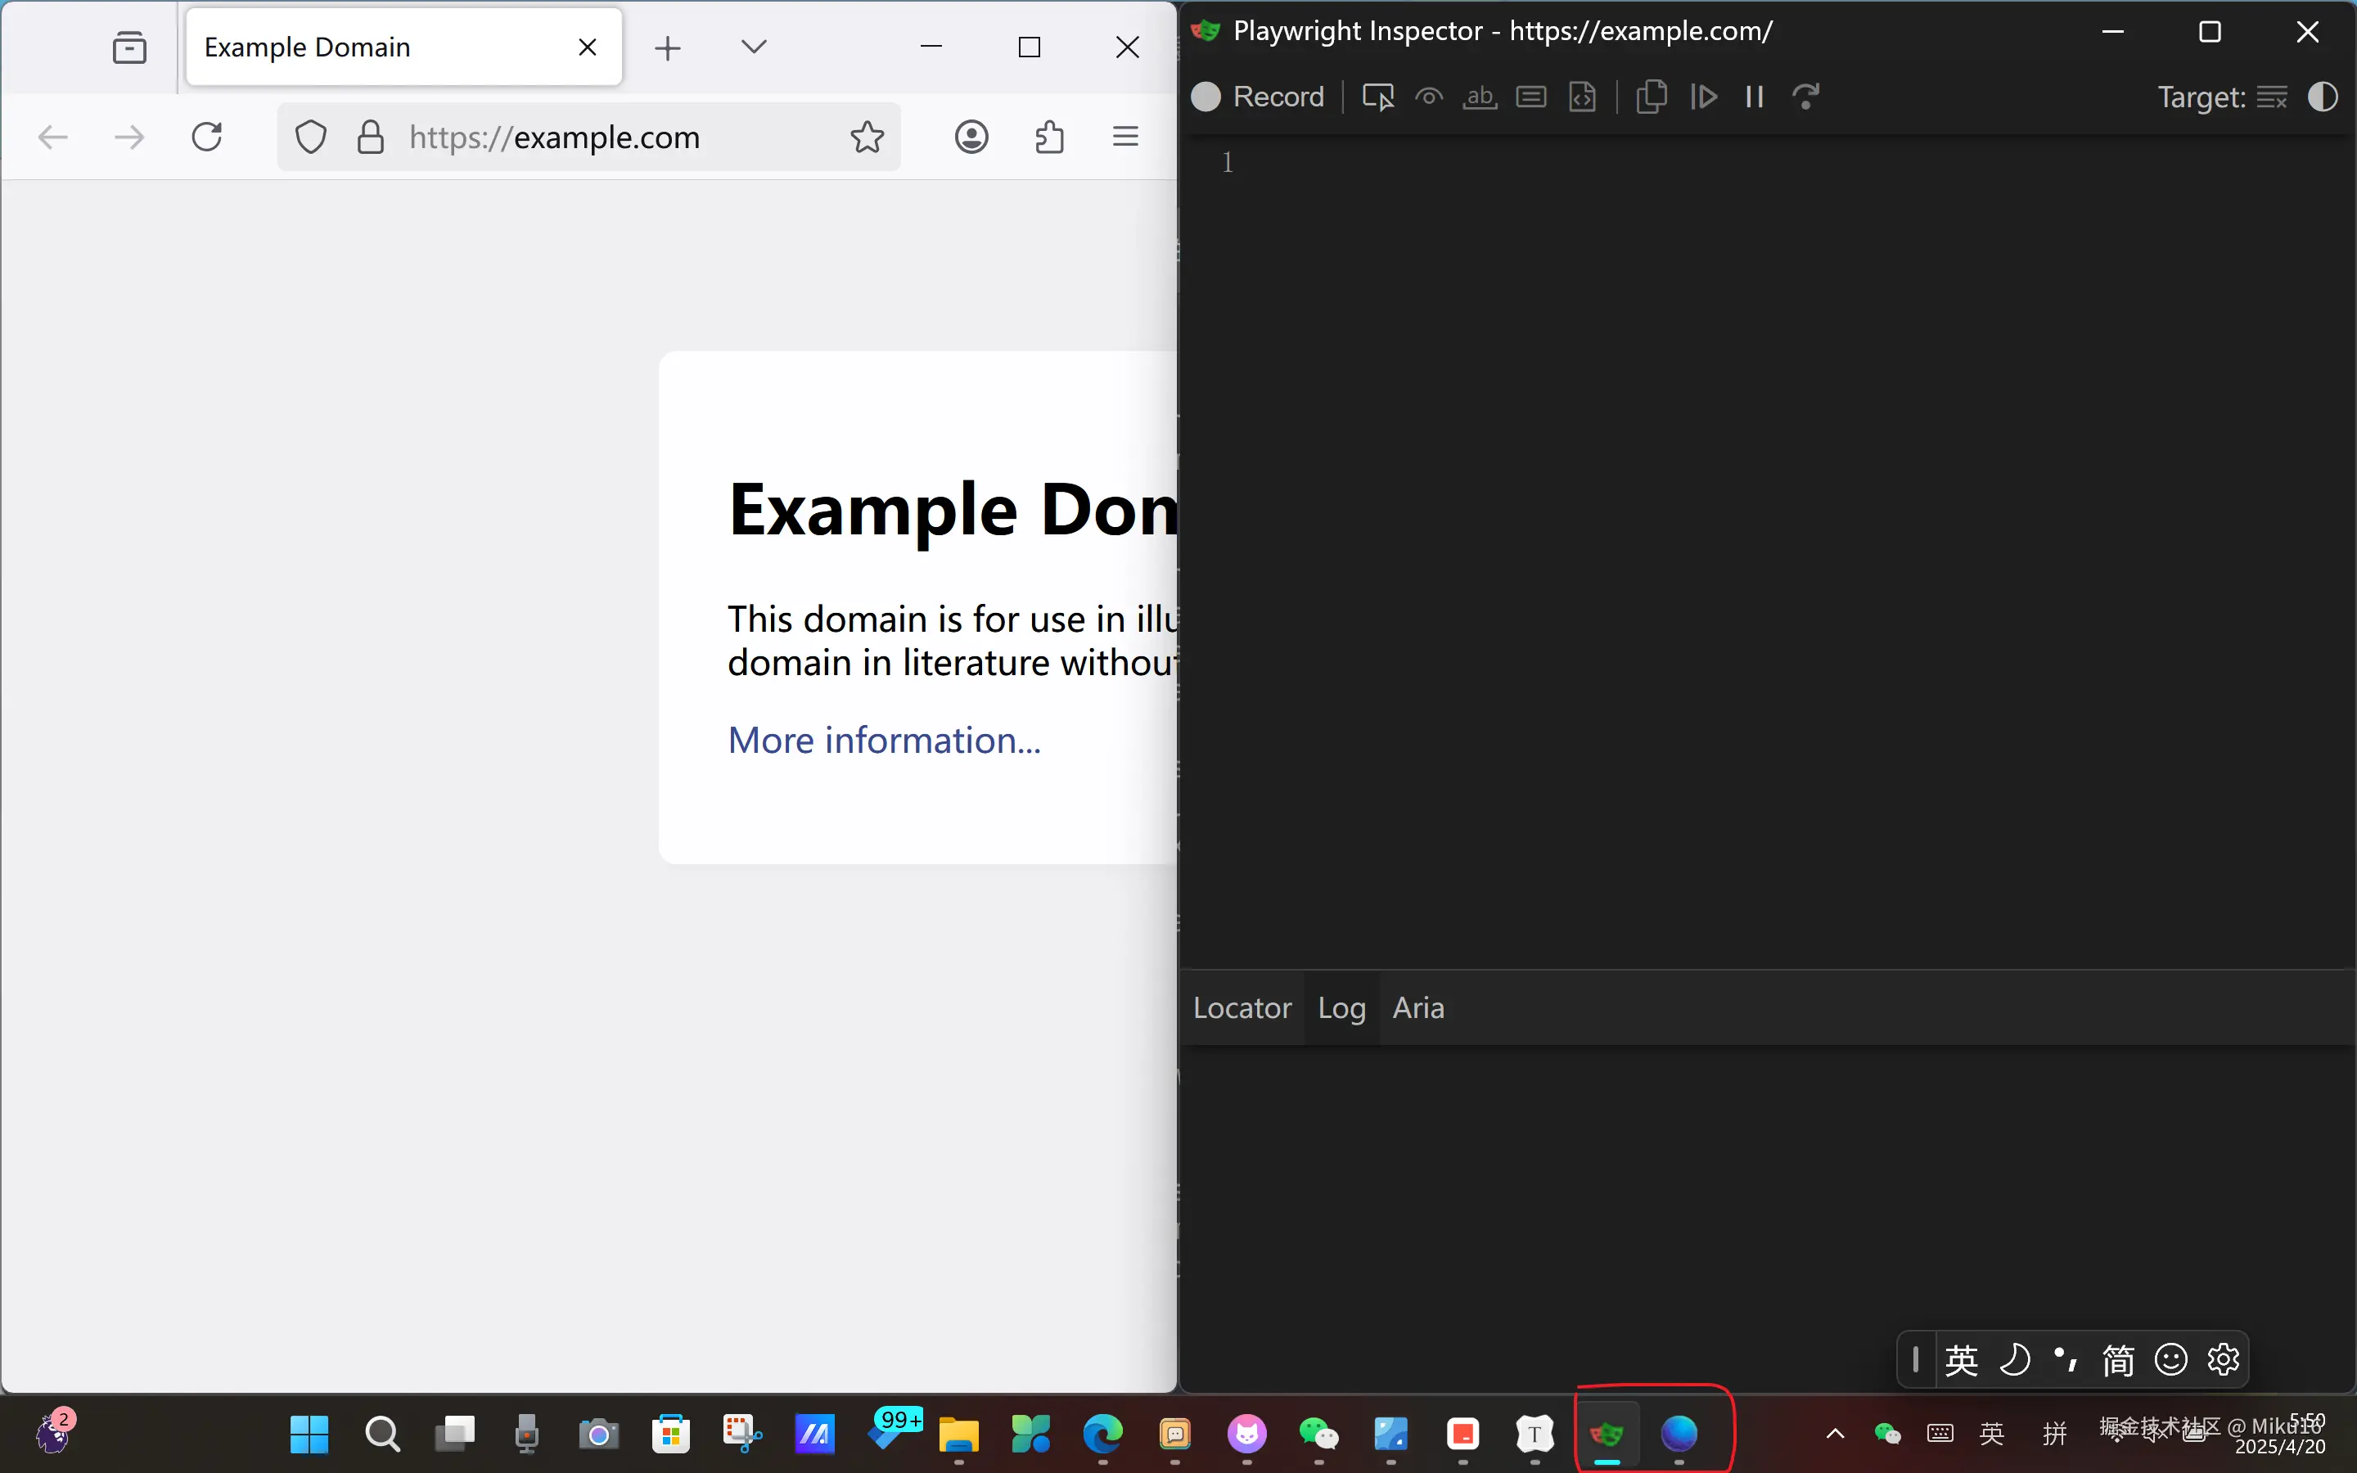Screen dimensions: 2357x1473
Task: Start recording with the Record button
Action: [1257, 97]
